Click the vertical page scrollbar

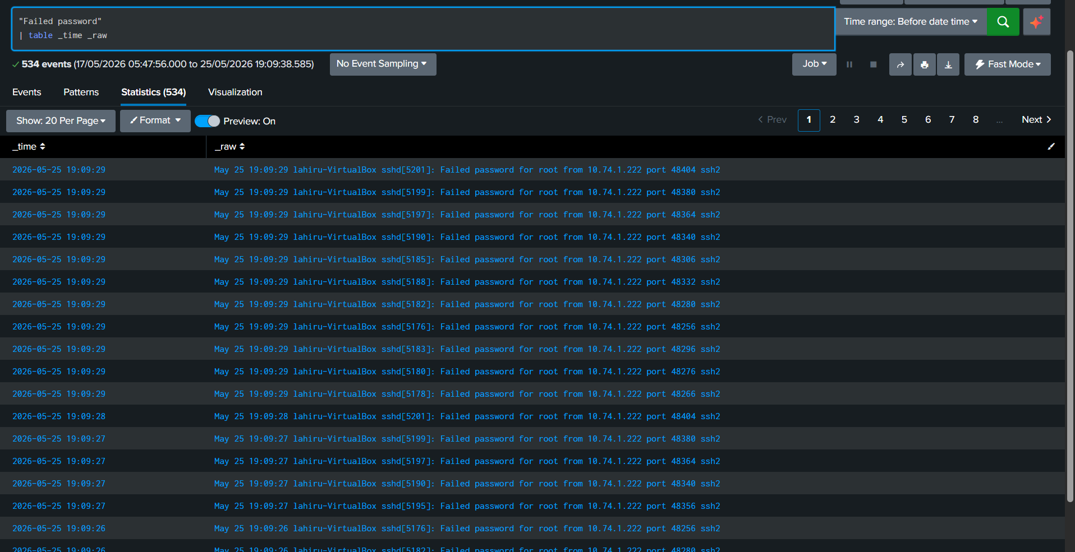coord(1069,276)
